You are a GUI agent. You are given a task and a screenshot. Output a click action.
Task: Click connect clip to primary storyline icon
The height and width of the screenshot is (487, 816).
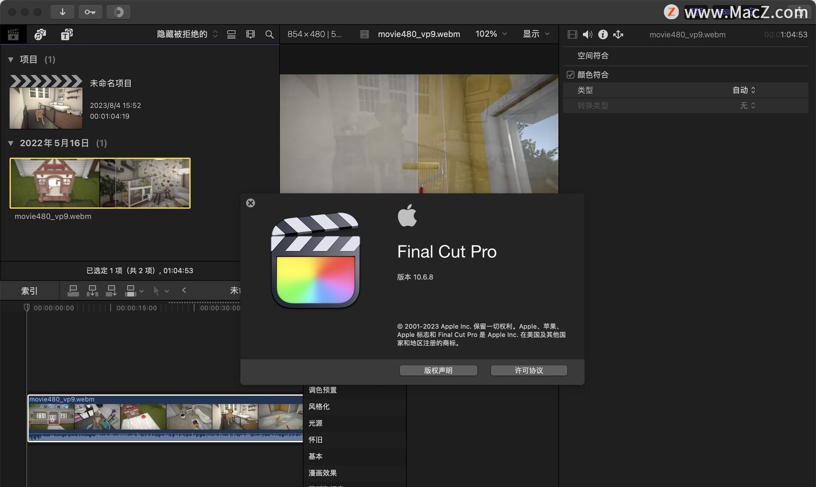pyautogui.click(x=73, y=290)
